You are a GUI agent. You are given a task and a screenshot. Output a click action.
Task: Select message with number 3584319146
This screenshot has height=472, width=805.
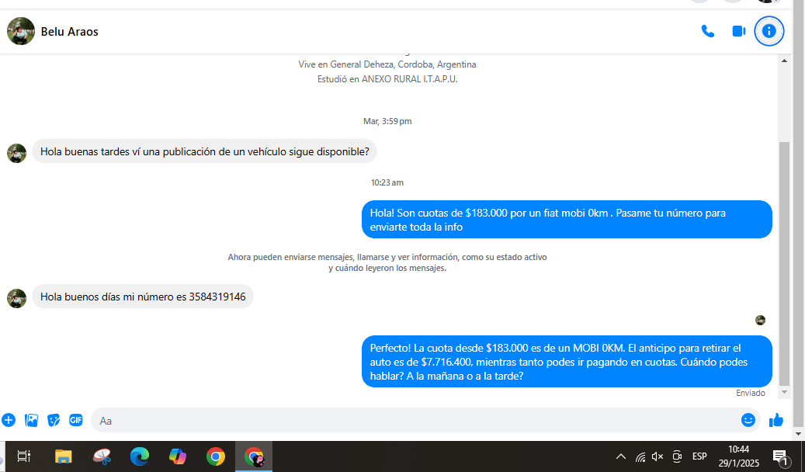coord(143,297)
